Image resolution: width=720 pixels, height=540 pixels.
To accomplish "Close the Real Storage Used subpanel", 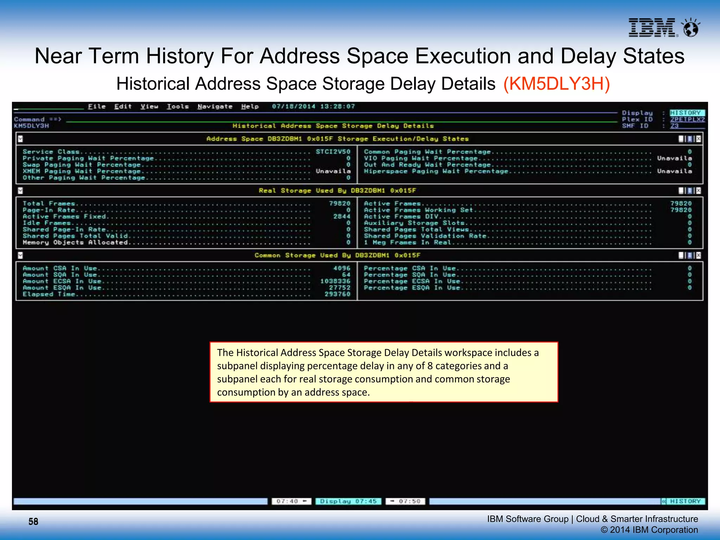I will 698,191.
